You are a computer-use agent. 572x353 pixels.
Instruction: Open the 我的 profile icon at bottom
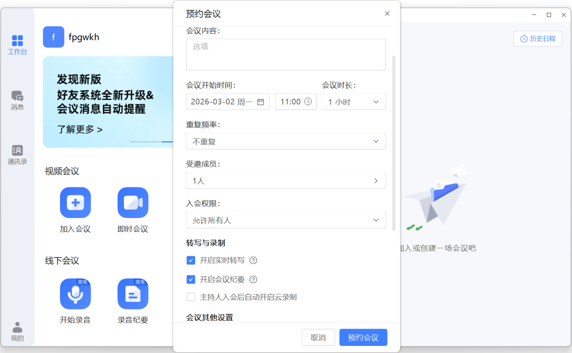18,330
